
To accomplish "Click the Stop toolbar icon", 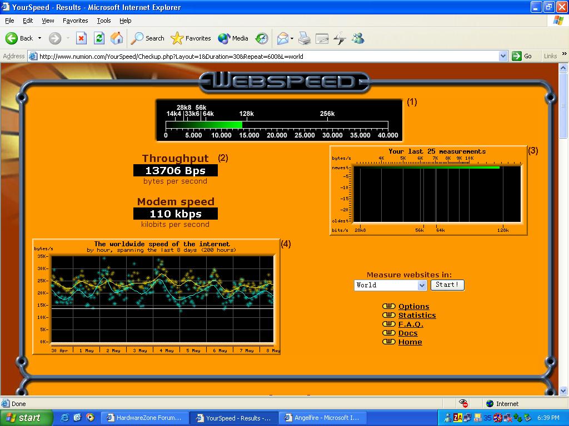I will 81,38.
